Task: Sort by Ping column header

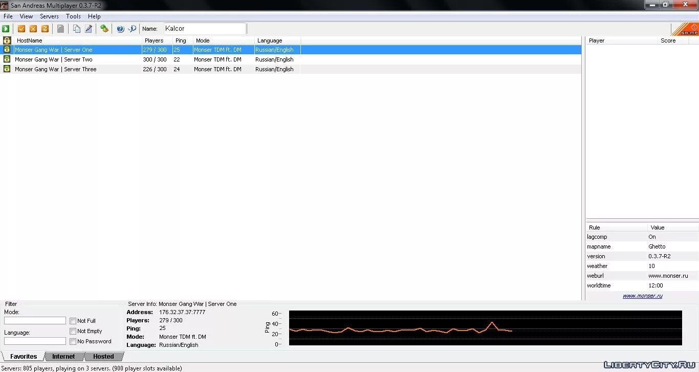Action: [x=183, y=40]
